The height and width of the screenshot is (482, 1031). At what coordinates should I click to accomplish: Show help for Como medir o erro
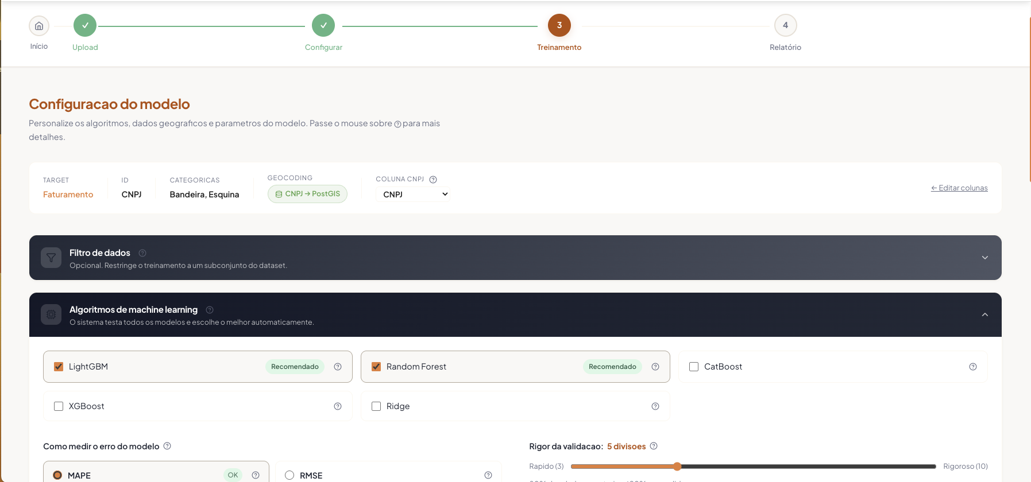click(x=167, y=446)
